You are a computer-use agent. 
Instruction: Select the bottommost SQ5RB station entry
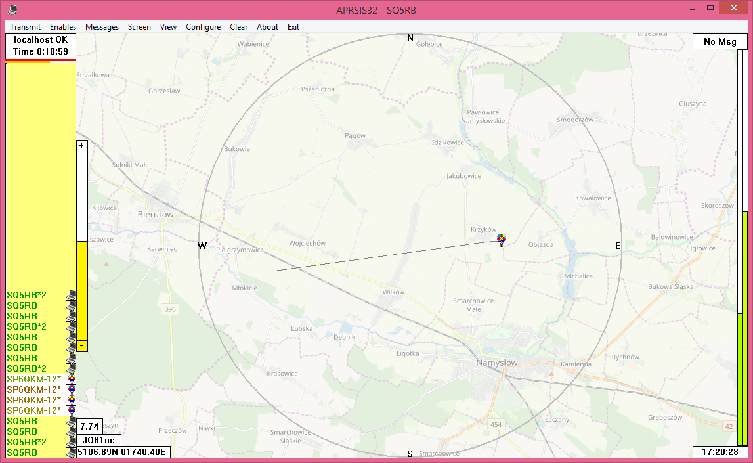click(x=22, y=452)
